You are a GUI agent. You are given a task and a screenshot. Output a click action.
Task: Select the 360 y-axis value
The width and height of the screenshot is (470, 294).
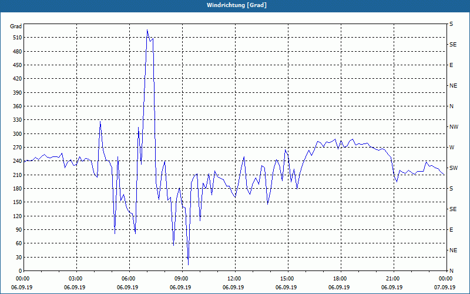[18, 106]
